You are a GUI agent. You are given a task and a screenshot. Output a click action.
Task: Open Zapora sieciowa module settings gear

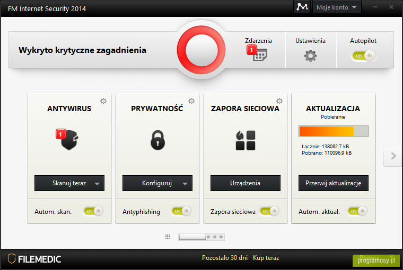(x=279, y=101)
